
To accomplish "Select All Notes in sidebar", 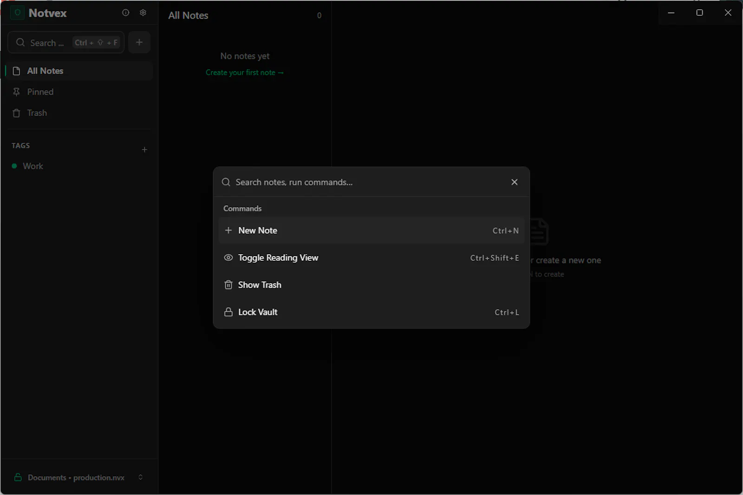I will point(79,71).
